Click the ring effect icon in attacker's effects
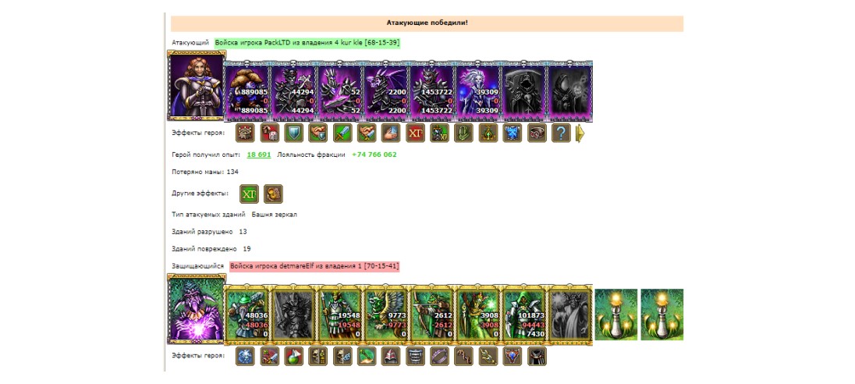 point(537,133)
